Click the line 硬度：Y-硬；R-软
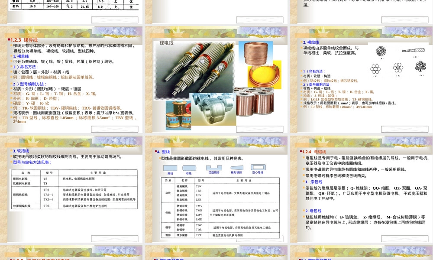Image resolution: width=433 pixels, height=260 pixels. click(x=31, y=103)
